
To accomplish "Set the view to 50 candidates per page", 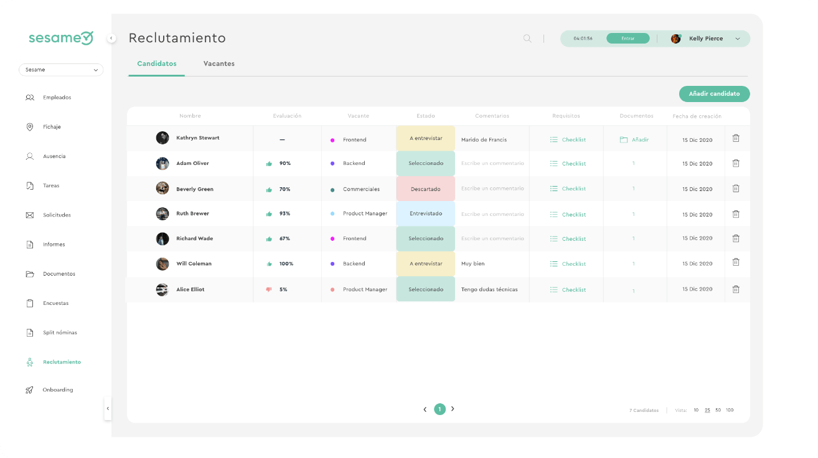I will click(718, 410).
